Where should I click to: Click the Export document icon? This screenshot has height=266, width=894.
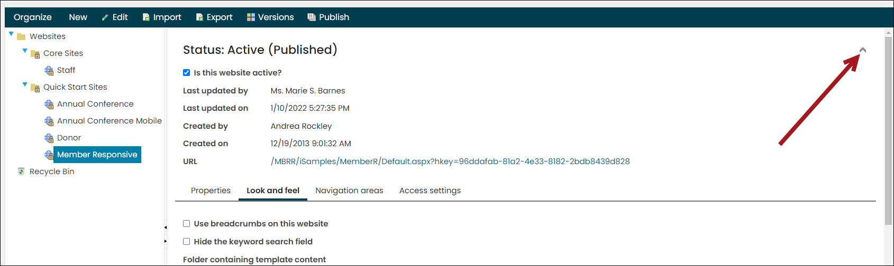point(199,17)
